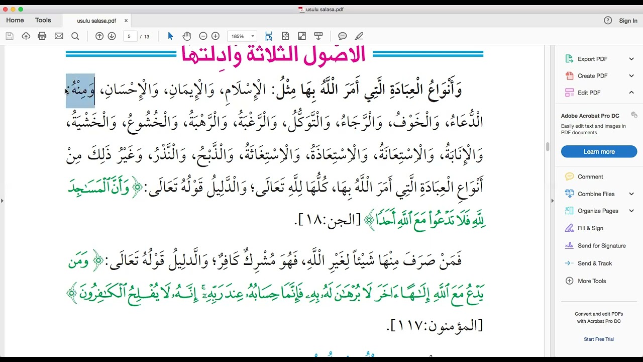
Task: Click the Create PDF tool icon
Action: click(569, 76)
